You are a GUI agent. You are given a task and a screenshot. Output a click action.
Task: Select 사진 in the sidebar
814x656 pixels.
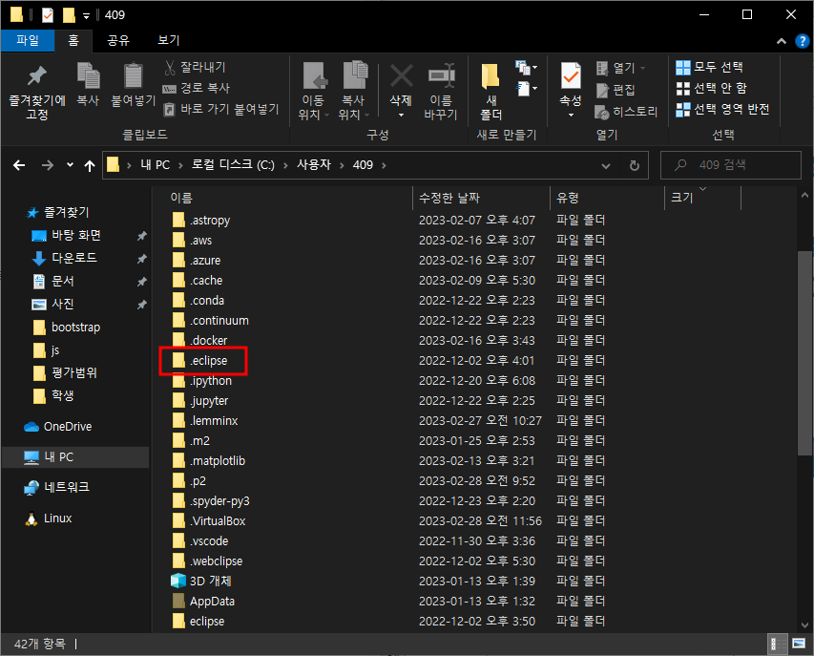[x=62, y=304]
